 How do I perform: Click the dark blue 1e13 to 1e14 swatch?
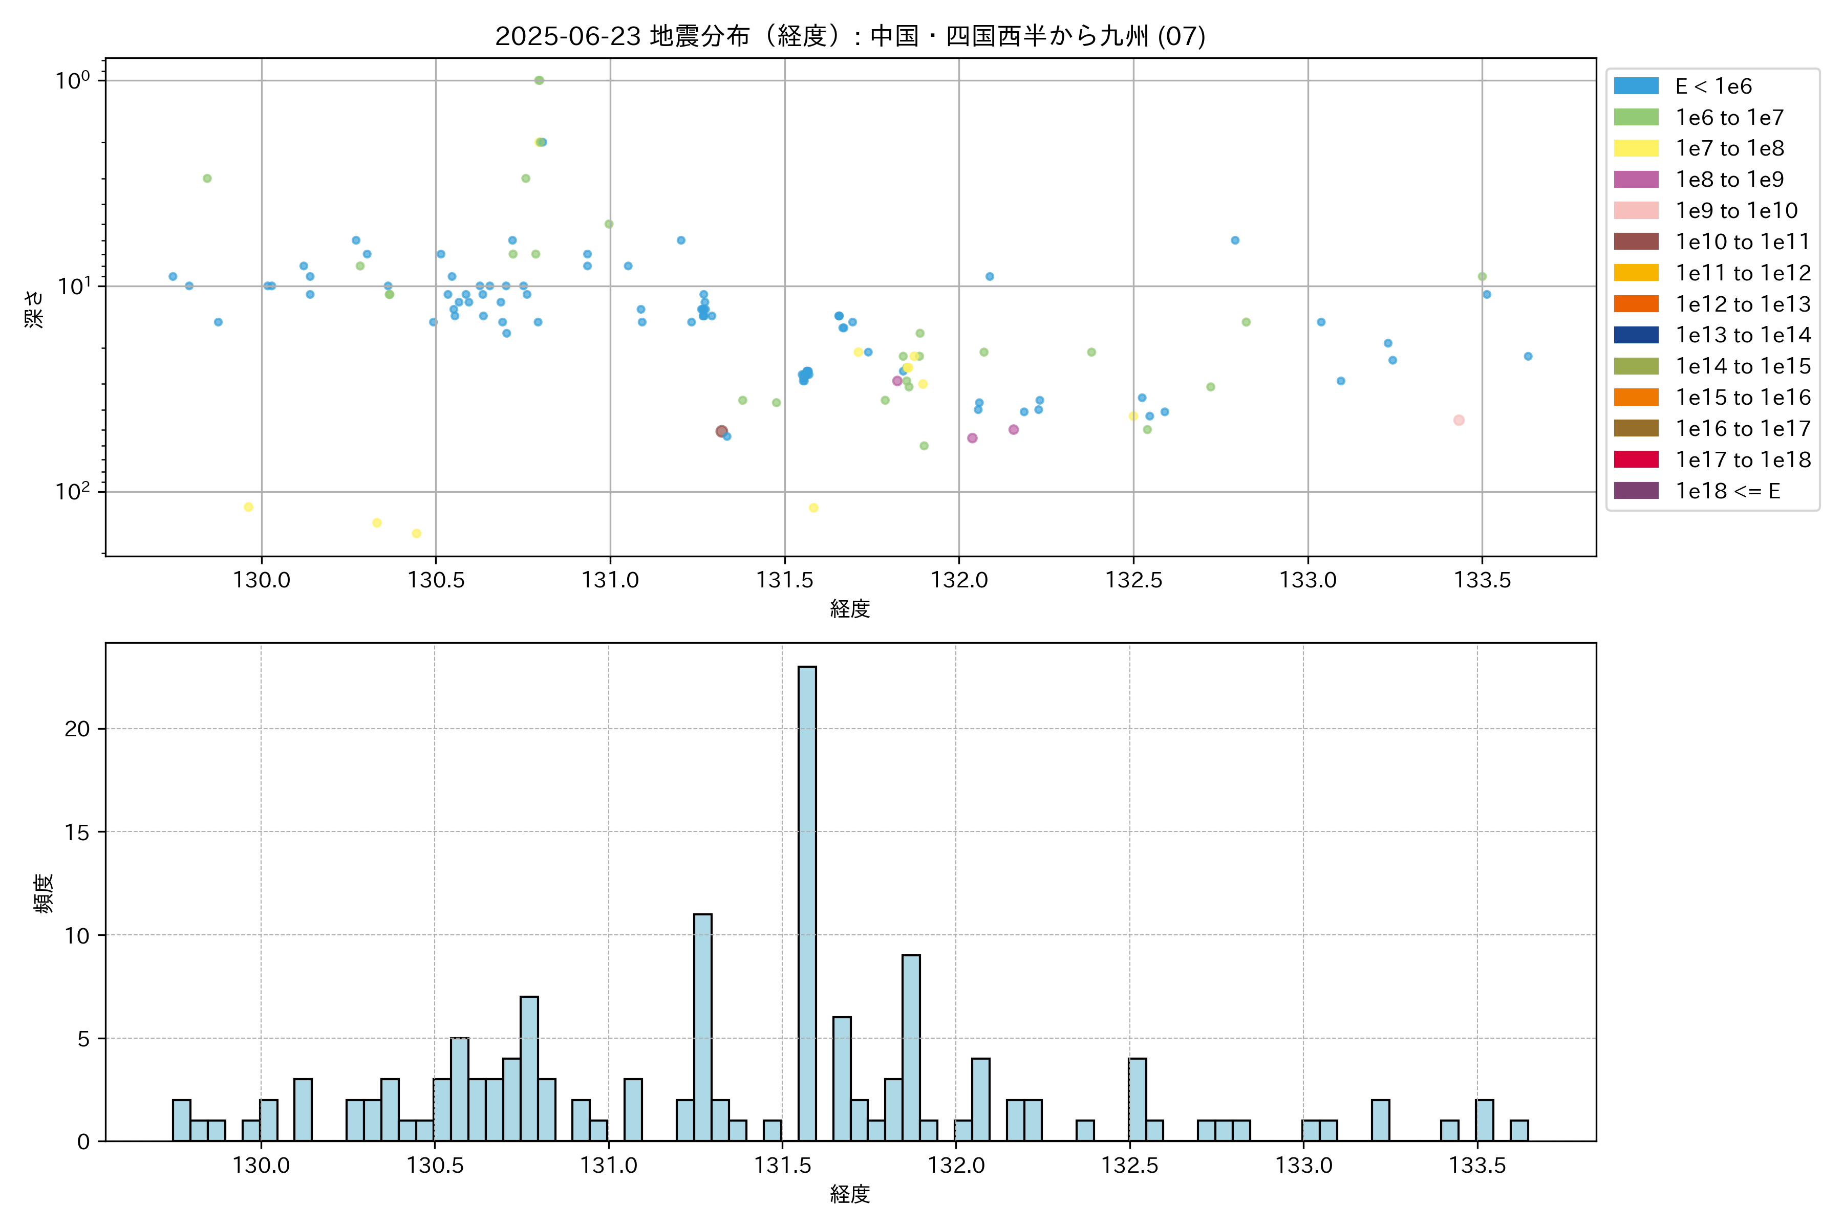coord(1635,335)
